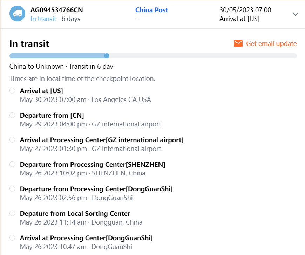Collapse tracking details with the chevron arrow
The width and height of the screenshot is (305, 255).
295,14
